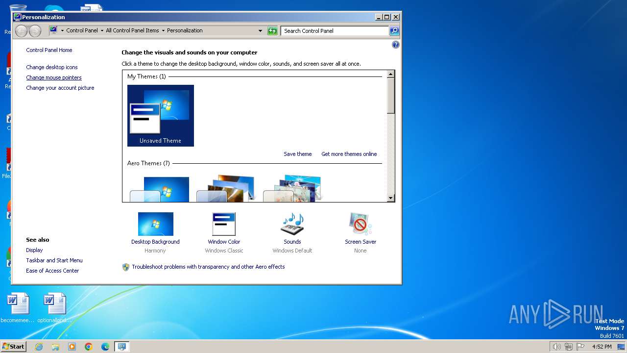The image size is (627, 353).
Task: Click Show desktop button in tray
Action: (x=621, y=347)
